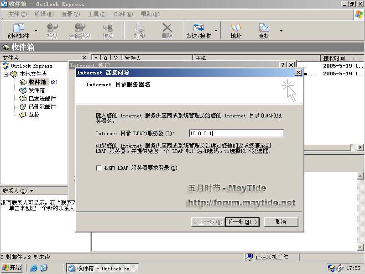Click the 发送/接收 (Send/Receive) toolbar icon
The height and width of the screenshot is (274, 365).
[x=198, y=31]
